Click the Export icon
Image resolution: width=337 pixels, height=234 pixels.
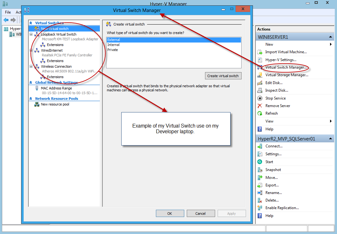tap(260, 185)
